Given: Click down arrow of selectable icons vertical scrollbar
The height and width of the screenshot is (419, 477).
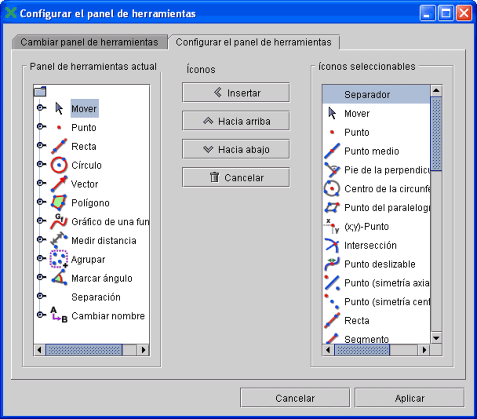Looking at the screenshot, I should coord(436,338).
